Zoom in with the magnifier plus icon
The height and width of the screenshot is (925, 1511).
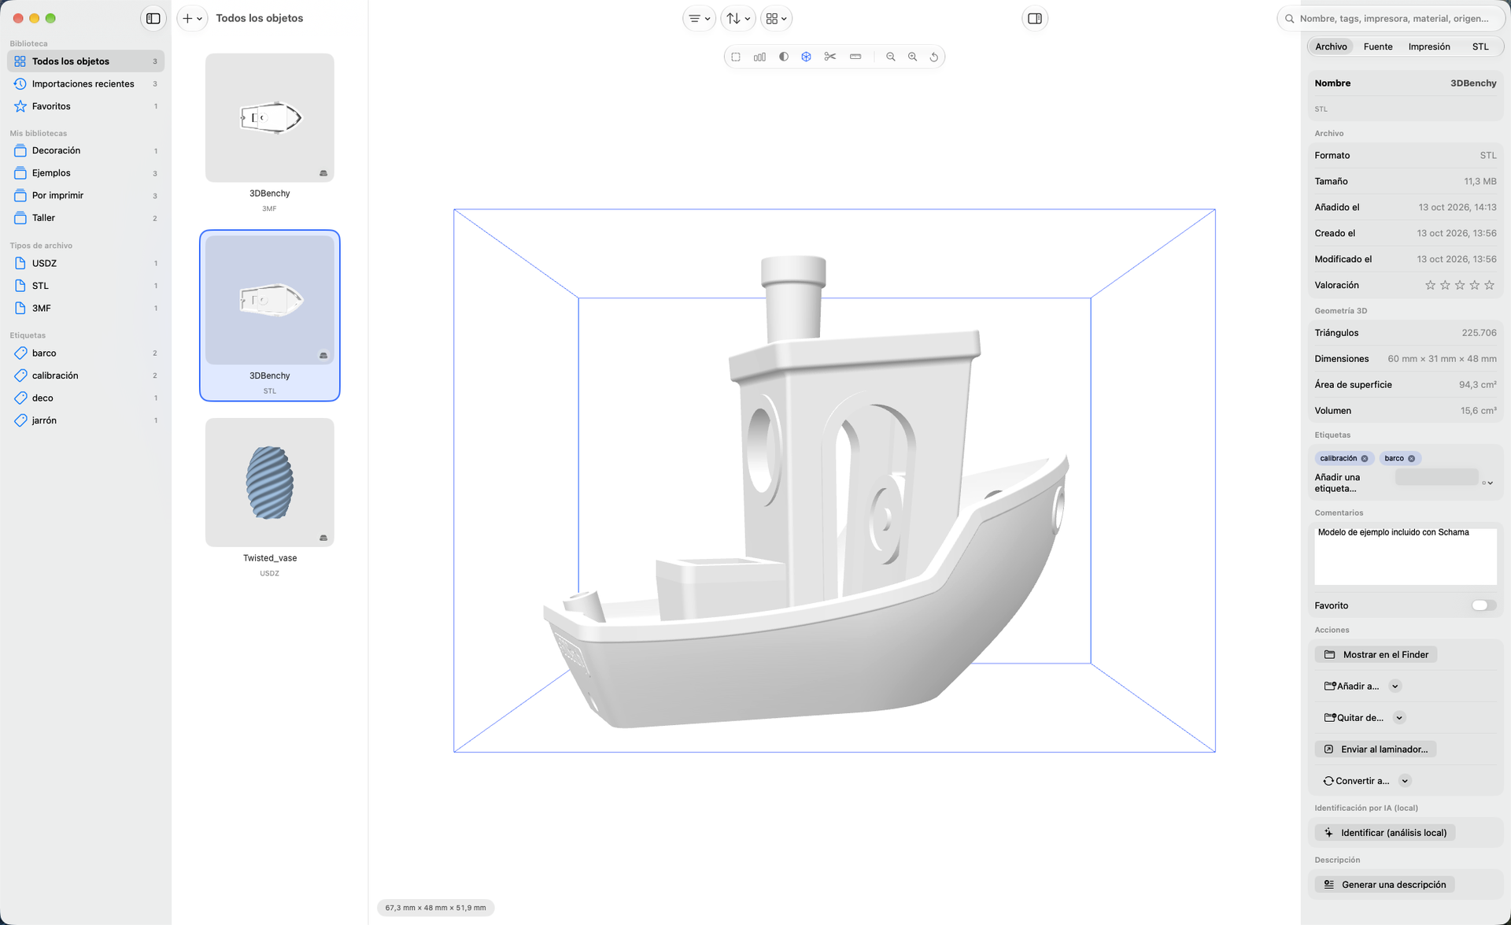click(x=913, y=57)
